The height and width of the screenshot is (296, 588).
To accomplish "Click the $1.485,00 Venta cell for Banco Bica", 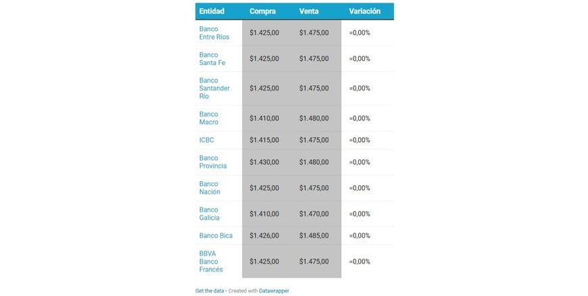I will 314,236.
